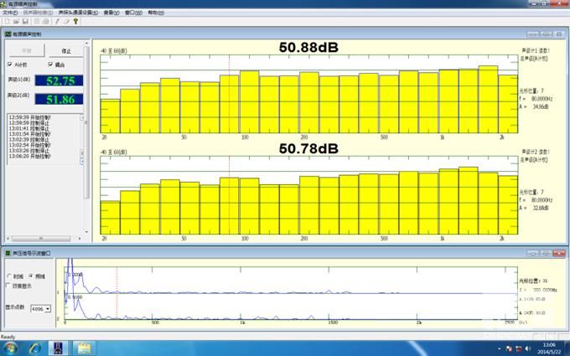Click the 50.78dB heading above lower chart
The image size is (570, 356).
click(308, 148)
